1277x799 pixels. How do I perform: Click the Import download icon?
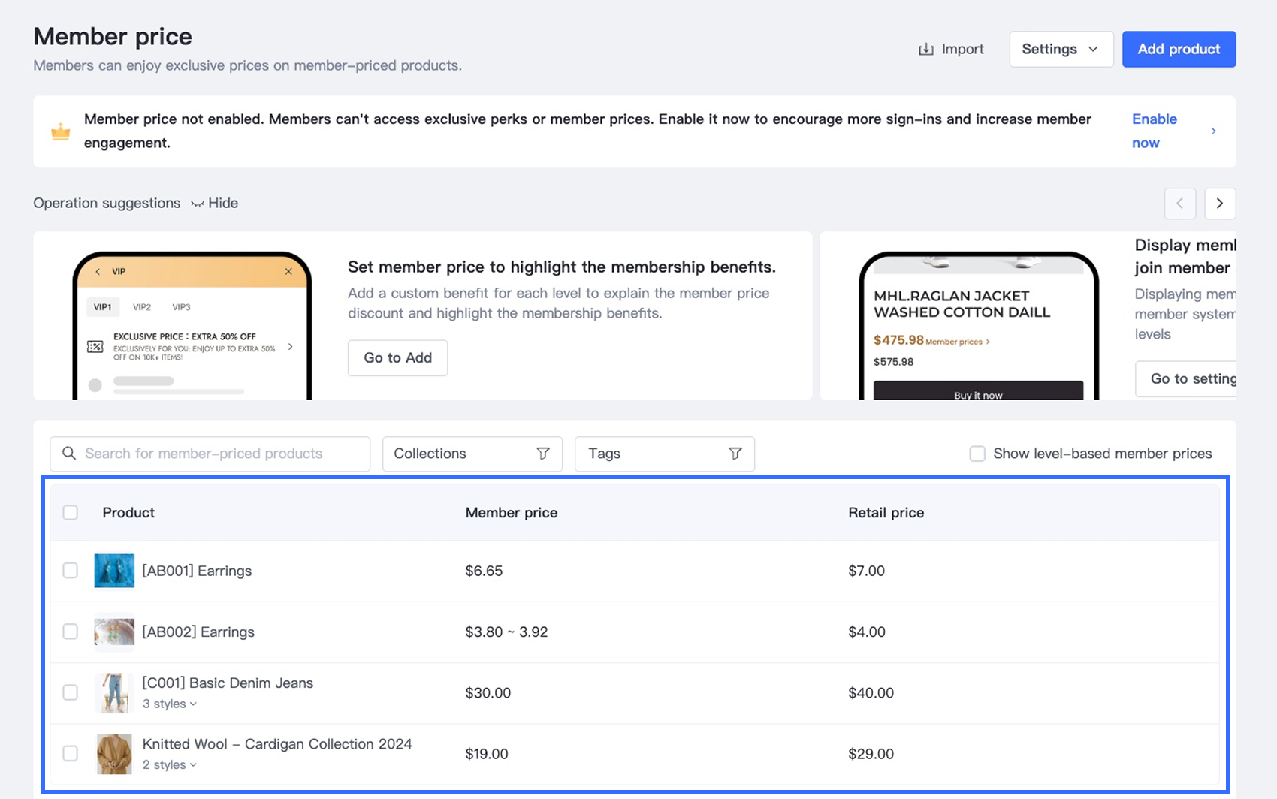click(926, 50)
